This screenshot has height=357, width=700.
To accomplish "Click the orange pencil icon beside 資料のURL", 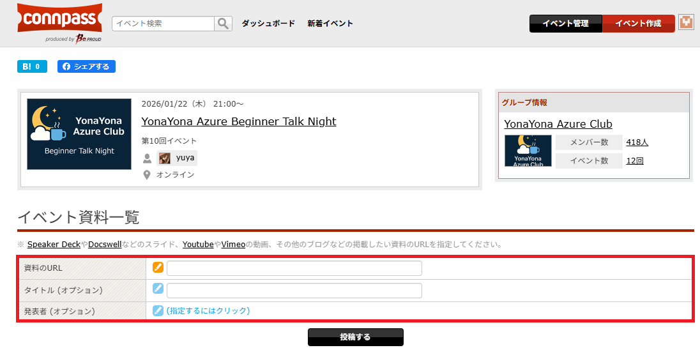I will (x=158, y=268).
